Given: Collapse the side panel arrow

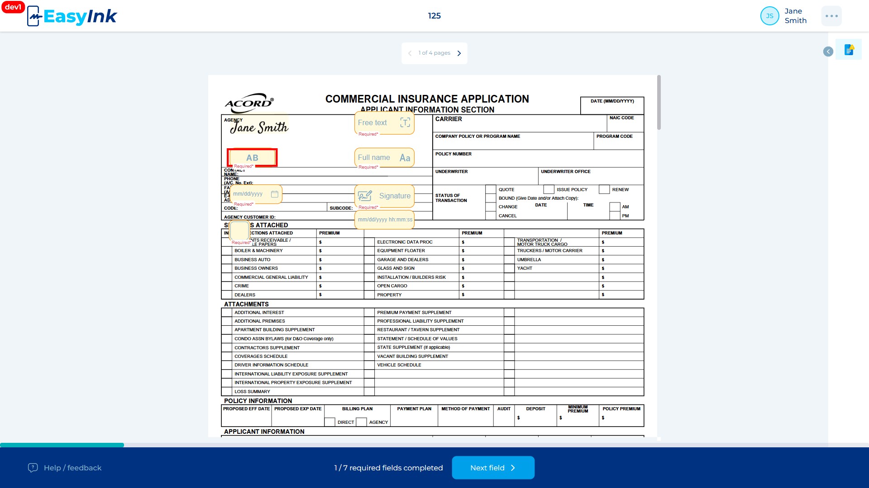Looking at the screenshot, I should (x=828, y=52).
